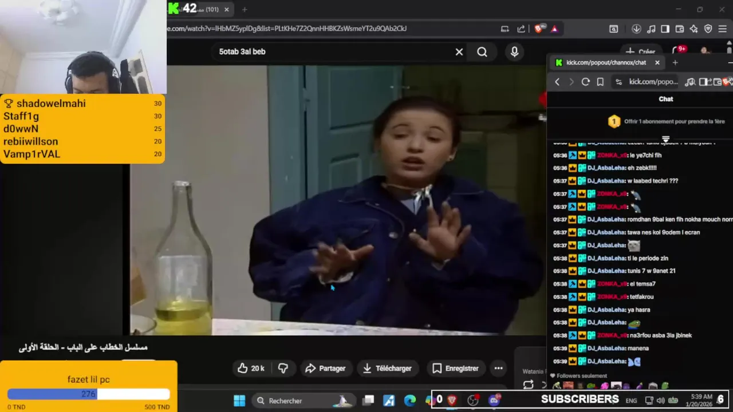
Task: Open the YouTube notifications bell showing 9+
Action: (678, 51)
